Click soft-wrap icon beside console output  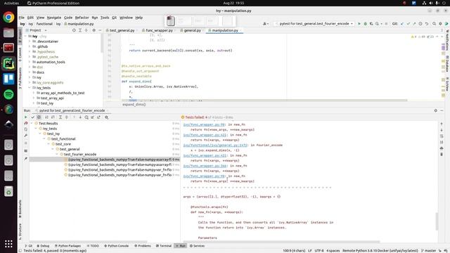442,136
